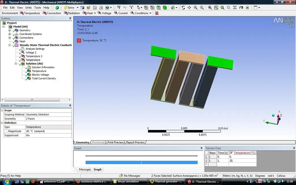Click the Label selection toolbar icon
Screen dimensions: 296x185
click(x=119, y=8)
